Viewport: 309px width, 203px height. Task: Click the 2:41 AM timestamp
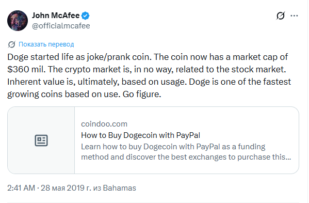pos(21,188)
